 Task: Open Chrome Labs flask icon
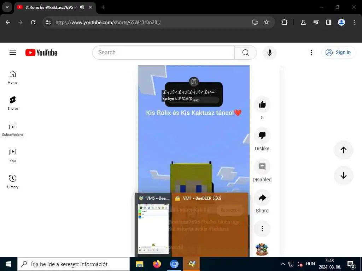coord(303,22)
